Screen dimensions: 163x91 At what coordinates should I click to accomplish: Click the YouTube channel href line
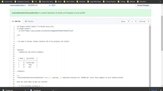pyautogui.click(x=46, y=31)
